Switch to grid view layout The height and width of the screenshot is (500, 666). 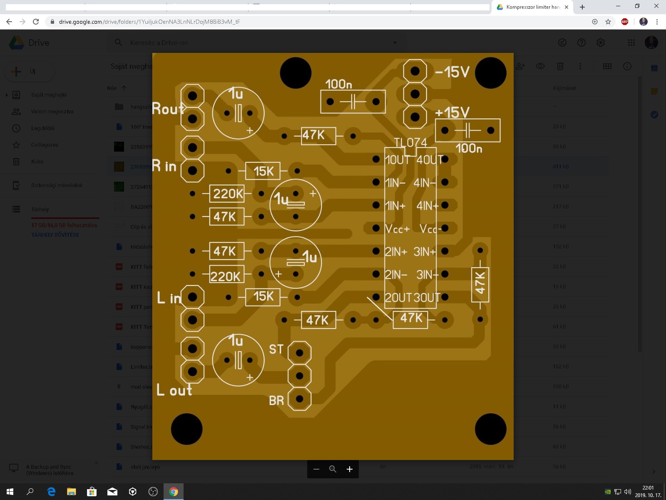(x=607, y=66)
